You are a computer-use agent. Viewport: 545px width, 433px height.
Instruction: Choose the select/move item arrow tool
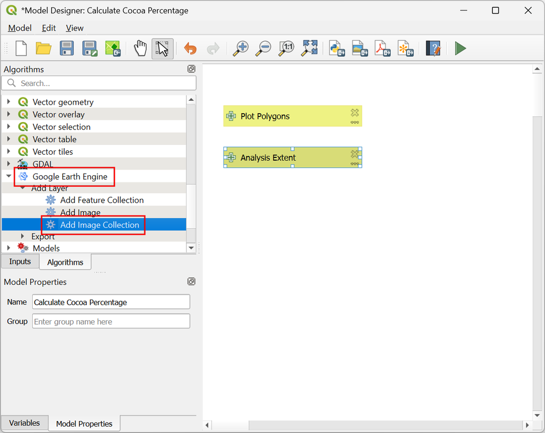(x=162, y=48)
